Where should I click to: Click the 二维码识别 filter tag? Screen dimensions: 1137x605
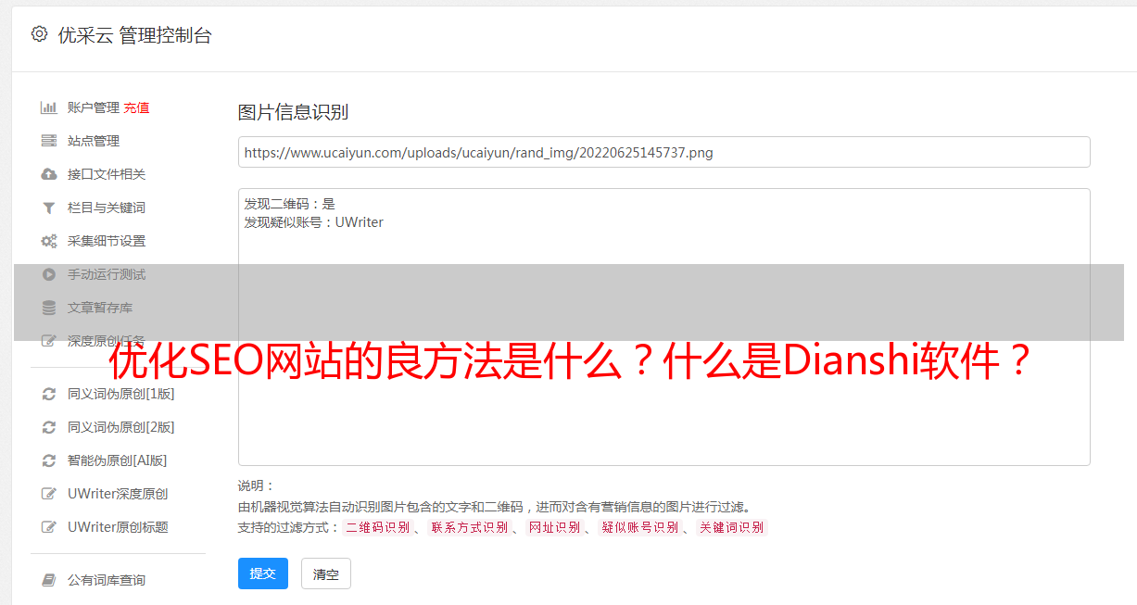click(377, 527)
